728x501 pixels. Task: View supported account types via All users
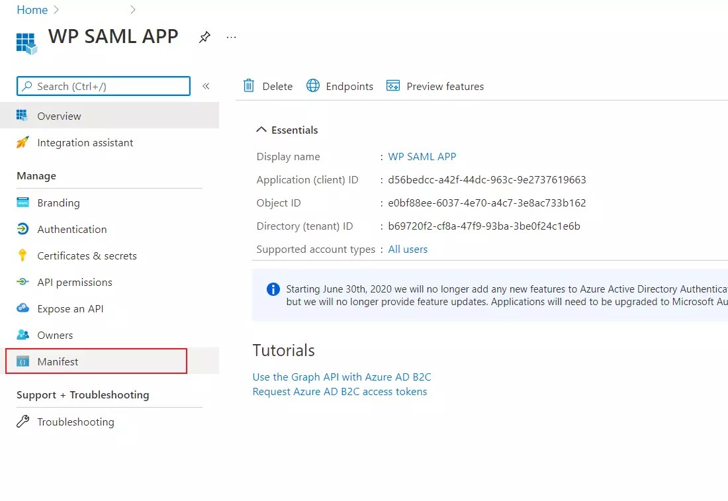click(x=408, y=249)
